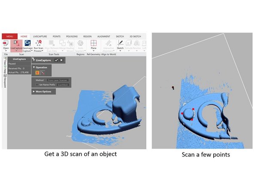Screen dimensions: 254x191
Task: Switch to the HOME ribbon tab
Action: tap(24, 37)
